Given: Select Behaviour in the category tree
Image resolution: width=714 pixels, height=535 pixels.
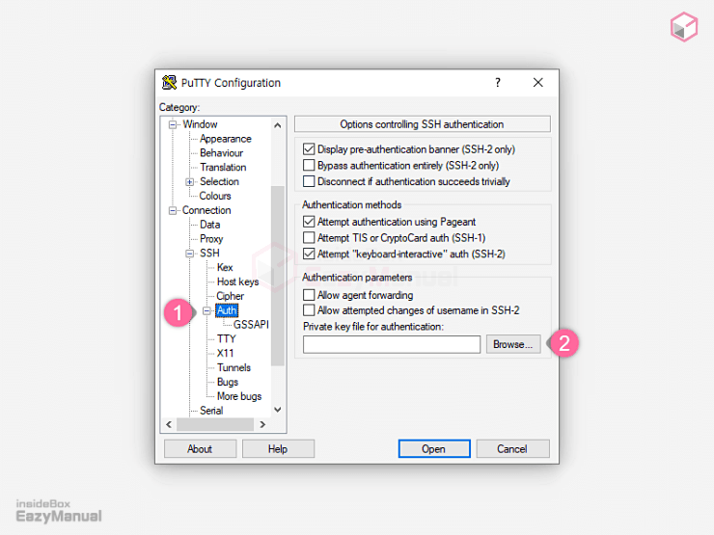Looking at the screenshot, I should 221,153.
